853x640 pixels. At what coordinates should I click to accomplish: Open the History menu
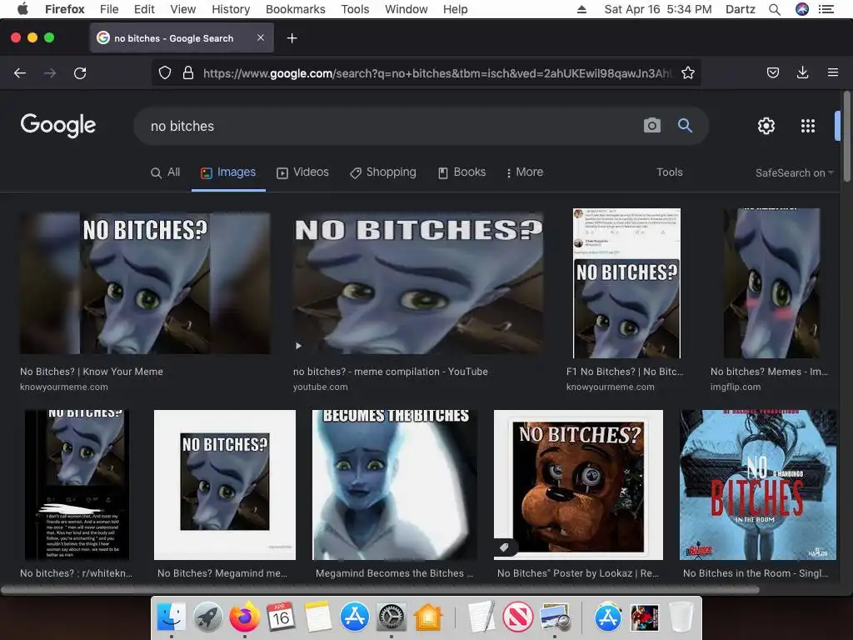[x=231, y=9]
